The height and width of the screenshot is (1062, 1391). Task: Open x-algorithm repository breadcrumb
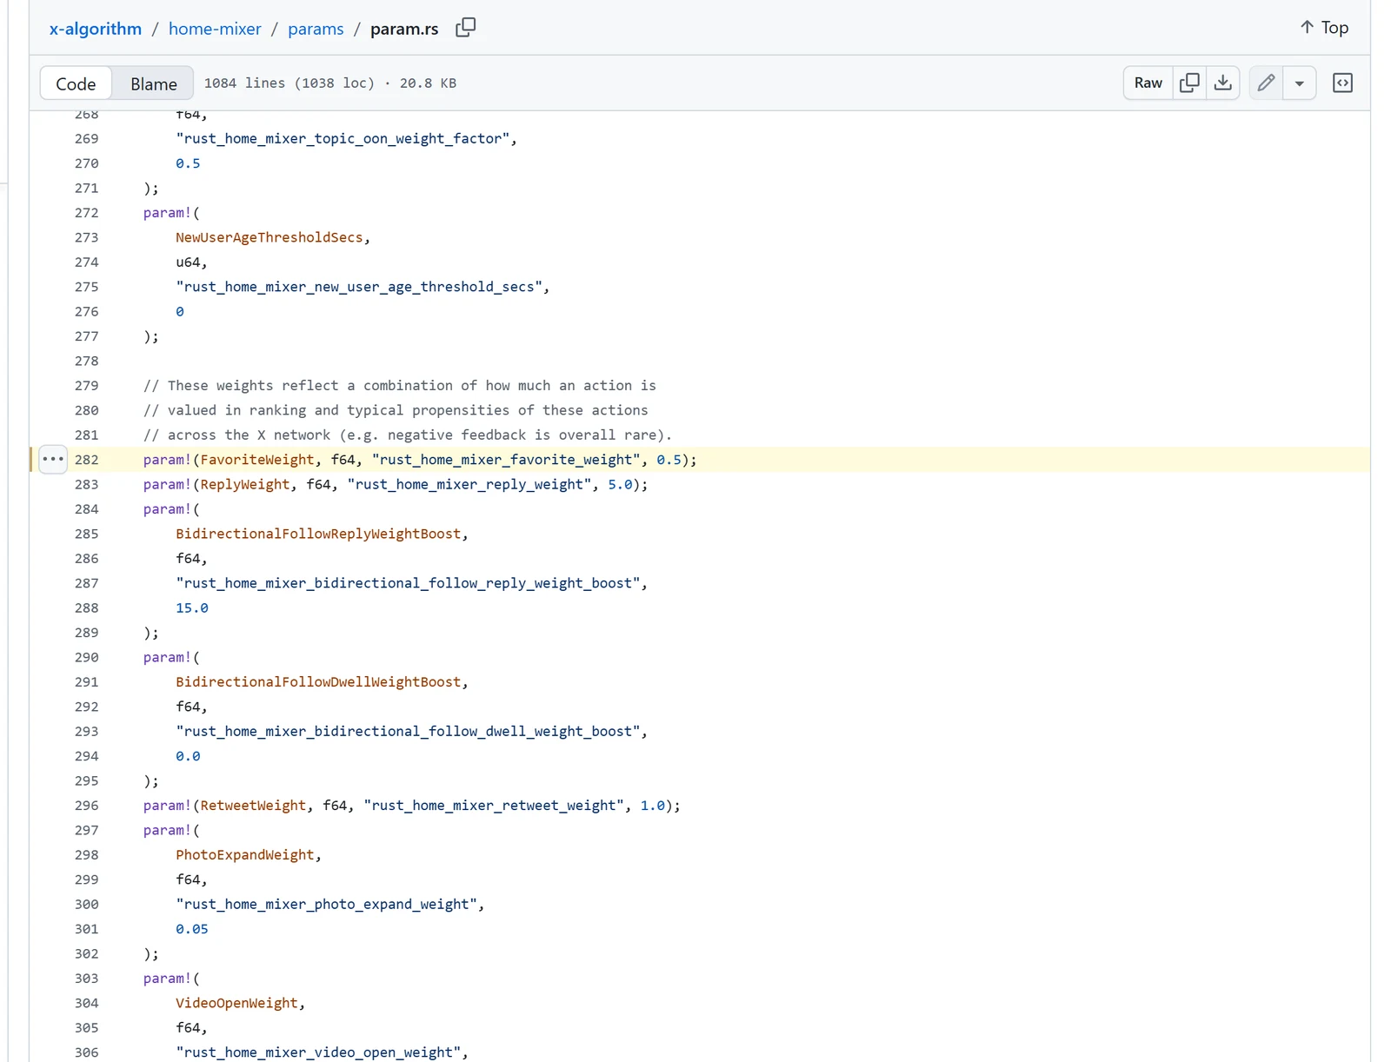[96, 29]
